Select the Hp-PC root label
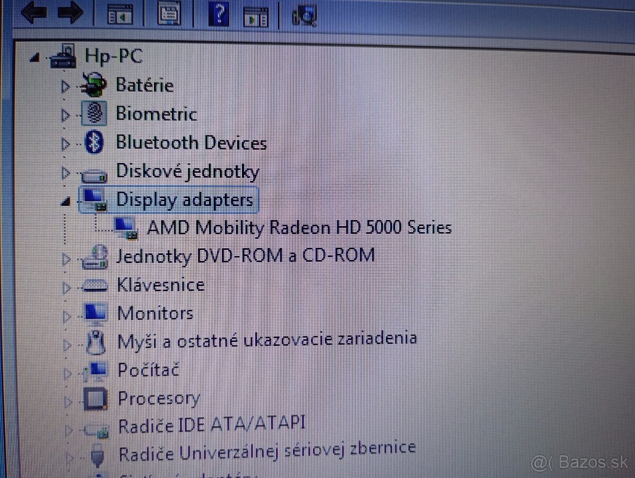Image resolution: width=635 pixels, height=478 pixels. pos(113,56)
